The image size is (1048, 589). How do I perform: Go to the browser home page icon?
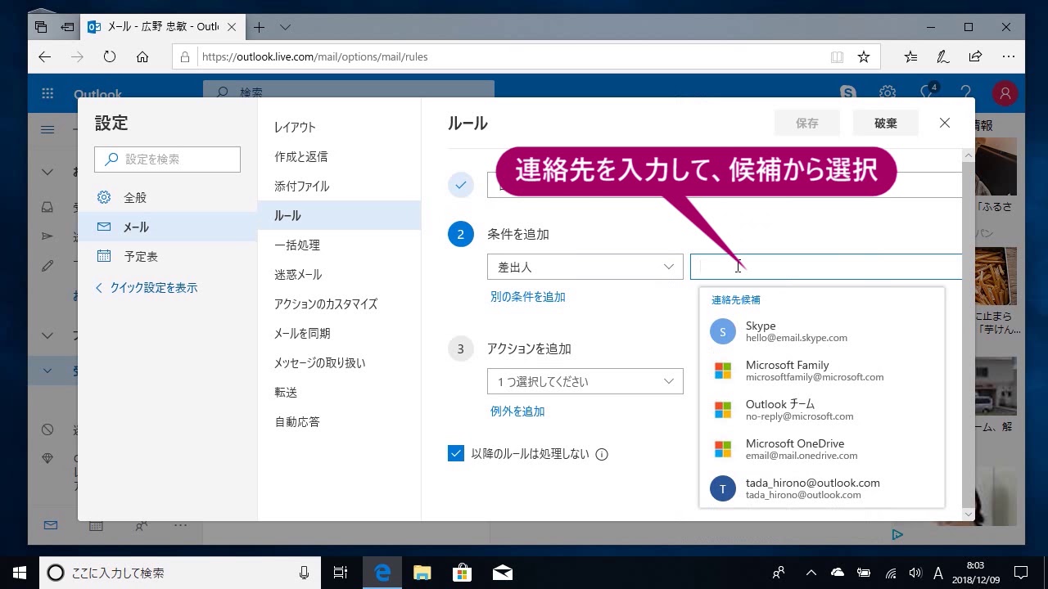coord(142,57)
